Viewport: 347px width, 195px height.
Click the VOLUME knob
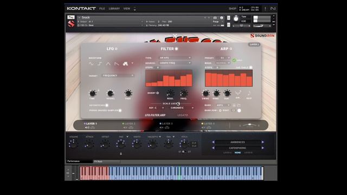(x=74, y=144)
